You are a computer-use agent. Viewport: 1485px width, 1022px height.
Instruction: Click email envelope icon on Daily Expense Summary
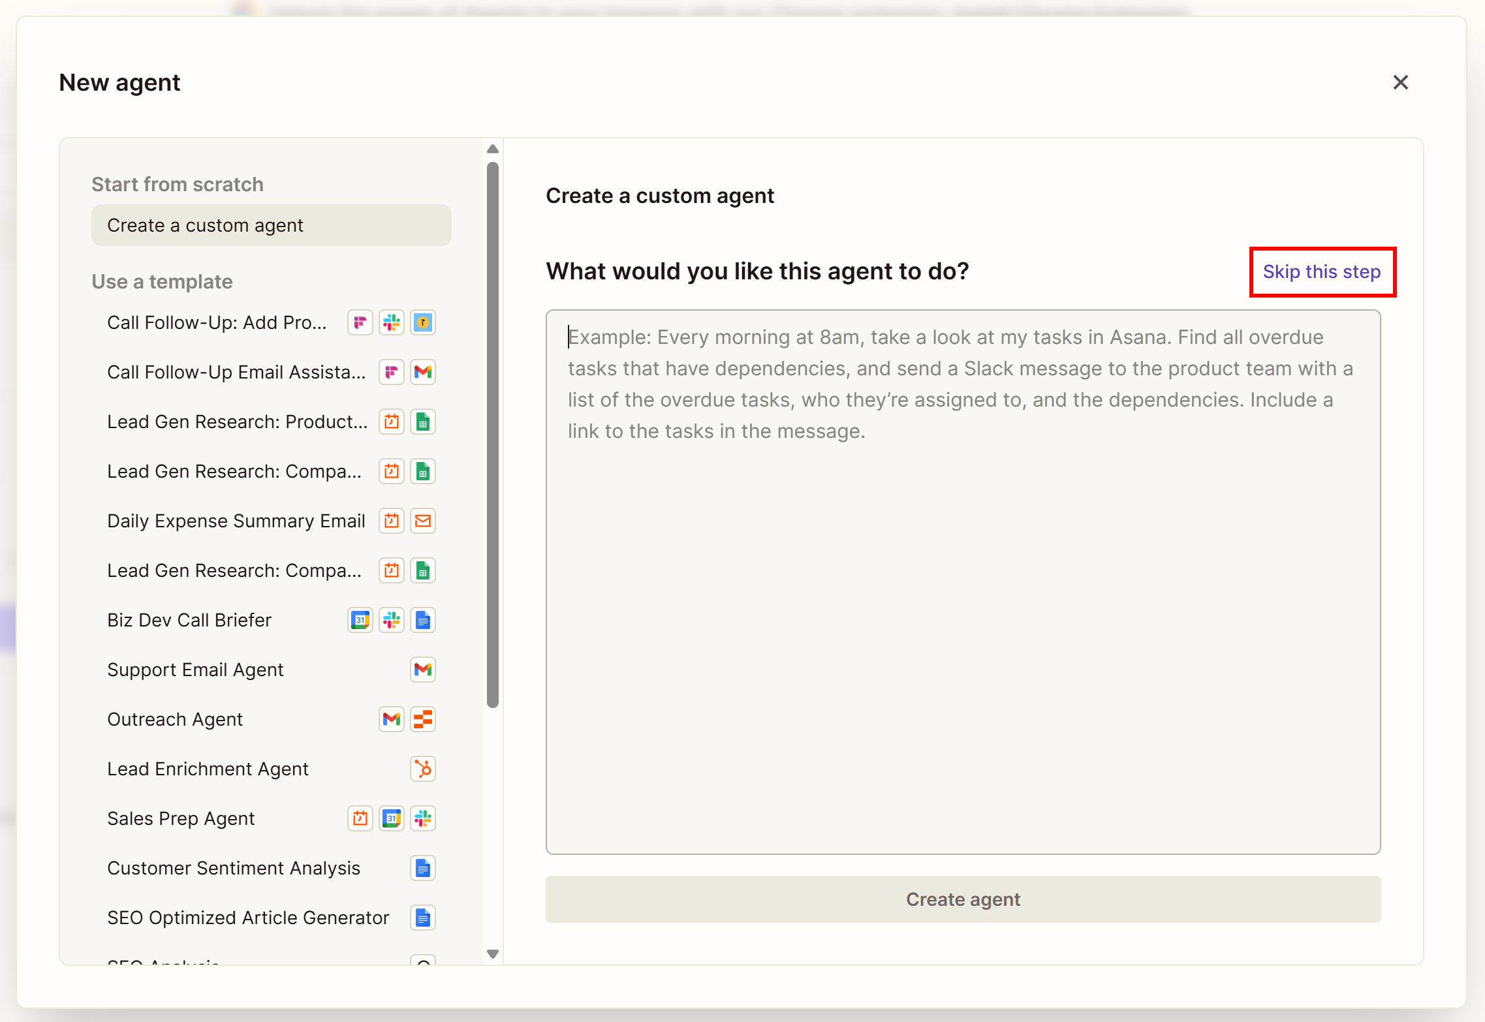pyautogui.click(x=423, y=521)
